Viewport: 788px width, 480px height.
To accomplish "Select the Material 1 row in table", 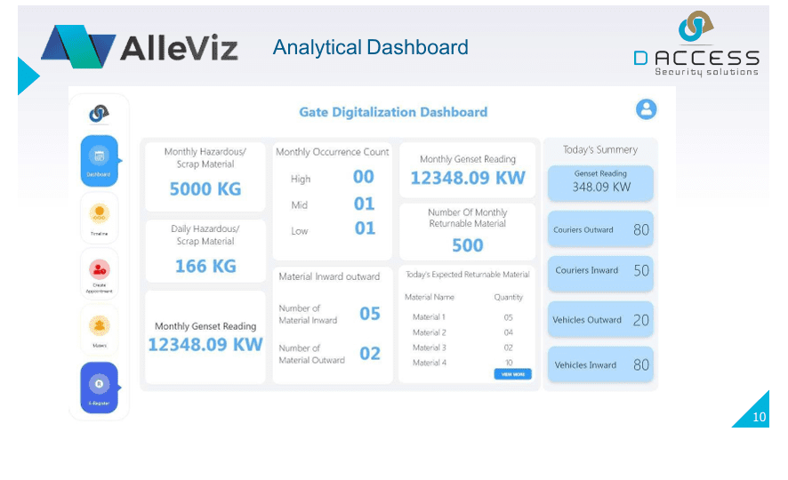I will (x=467, y=317).
